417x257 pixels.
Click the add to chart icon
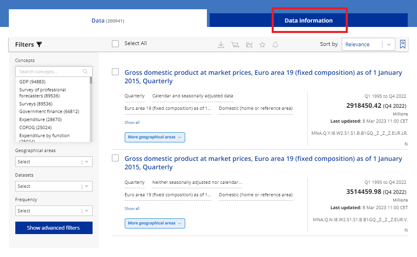249,45
